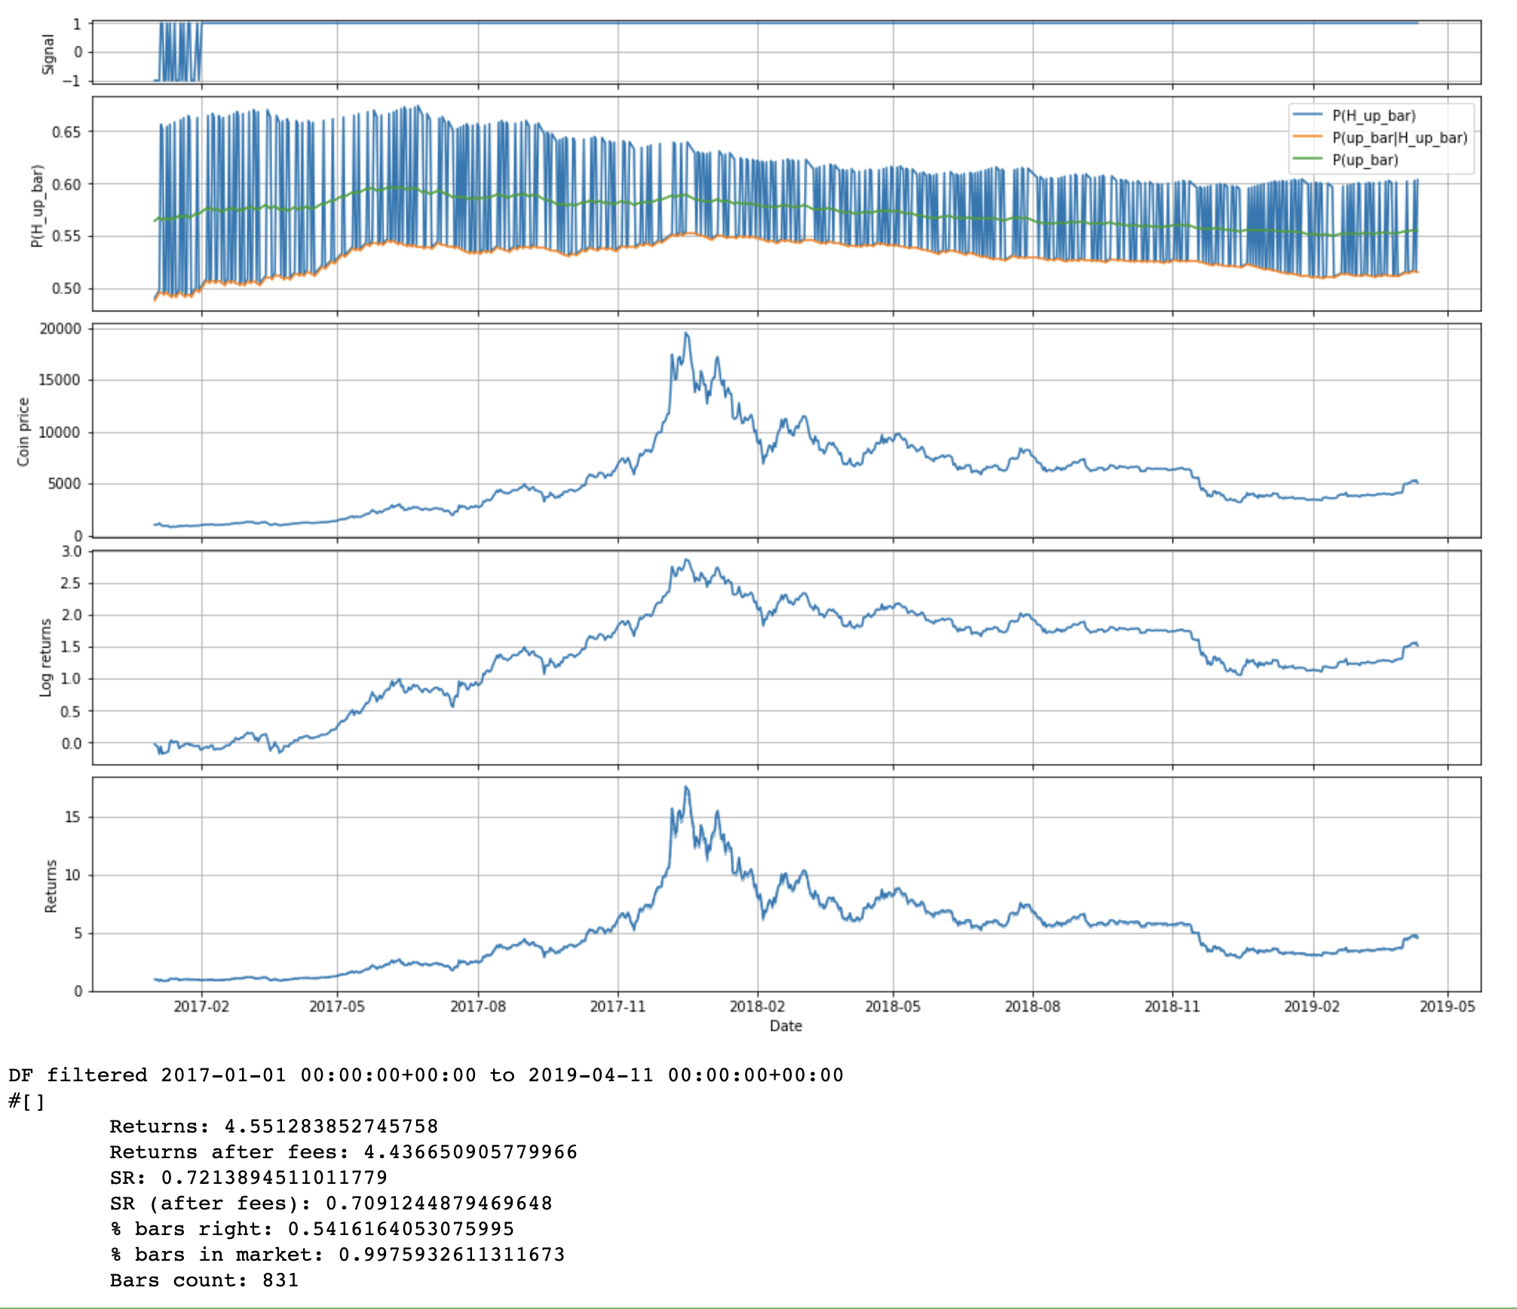Click the Returns y-axis label on bottom chart
Image resolution: width=1517 pixels, height=1309 pixels.
51,885
